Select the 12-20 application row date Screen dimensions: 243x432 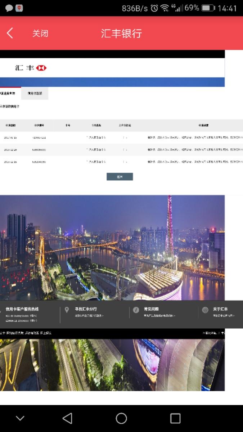coord(10,149)
